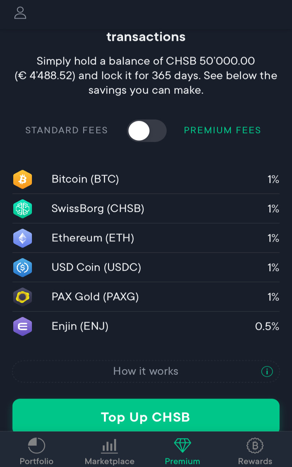
Task: Tap the PAX Gold icon
Action: click(x=23, y=297)
